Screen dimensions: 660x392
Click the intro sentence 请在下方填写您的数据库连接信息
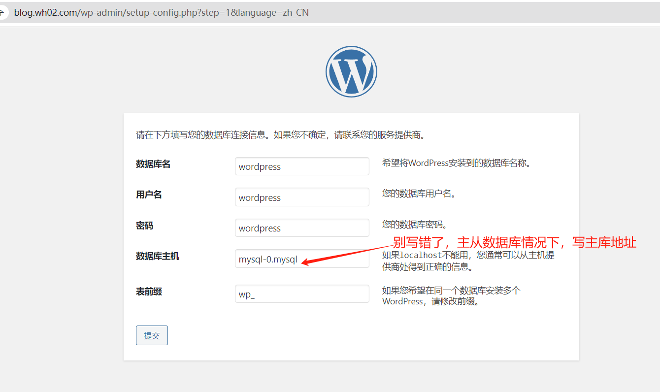[280, 135]
